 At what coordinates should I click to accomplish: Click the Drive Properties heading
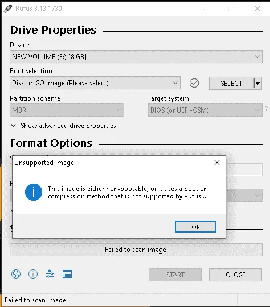coord(53,30)
